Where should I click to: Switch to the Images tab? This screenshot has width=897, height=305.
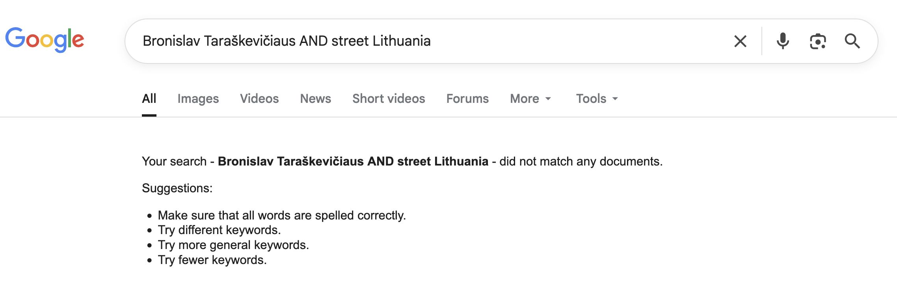(198, 99)
